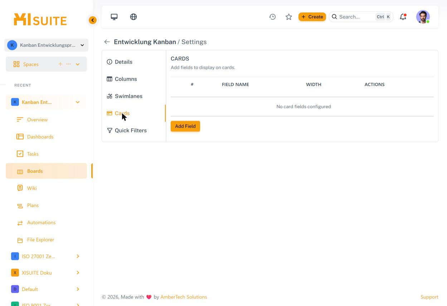The image size is (447, 306).
Task: Click the Entwicklung Kanban breadcrumb title
Action: 145,42
